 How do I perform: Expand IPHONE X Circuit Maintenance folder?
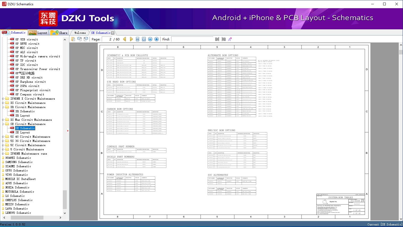[3, 99]
